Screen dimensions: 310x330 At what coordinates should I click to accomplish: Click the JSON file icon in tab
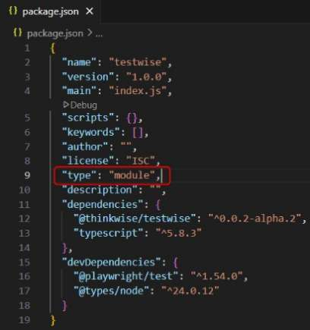tap(13, 11)
